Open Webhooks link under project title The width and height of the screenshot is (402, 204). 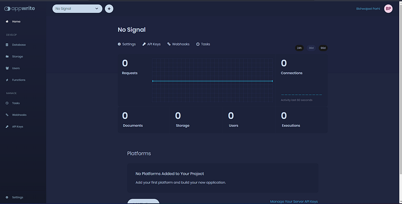click(181, 44)
